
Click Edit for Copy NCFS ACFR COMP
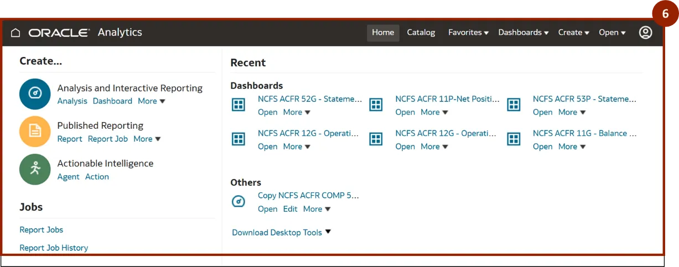click(290, 209)
